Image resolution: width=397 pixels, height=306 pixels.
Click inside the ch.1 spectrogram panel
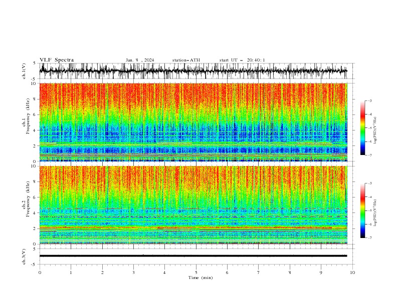[x=193, y=122]
